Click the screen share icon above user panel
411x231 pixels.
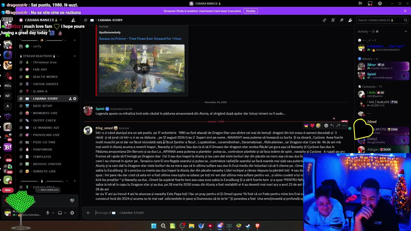[x=72, y=201]
